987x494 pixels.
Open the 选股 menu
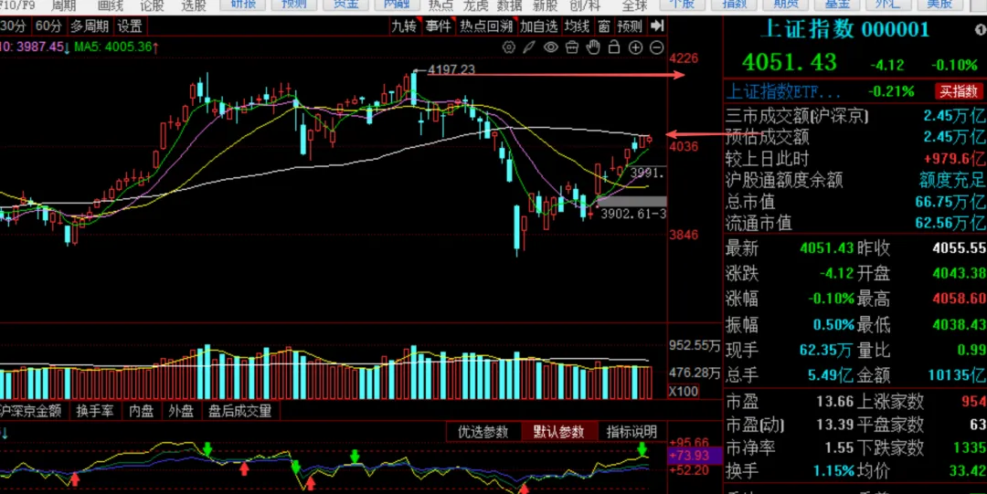(193, 6)
